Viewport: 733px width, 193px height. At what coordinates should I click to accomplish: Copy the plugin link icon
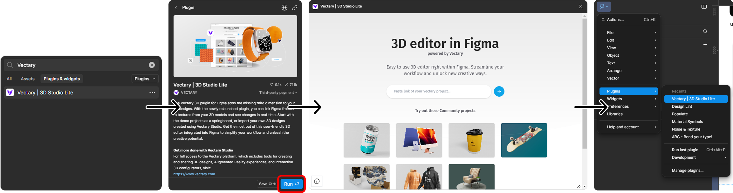point(295,8)
